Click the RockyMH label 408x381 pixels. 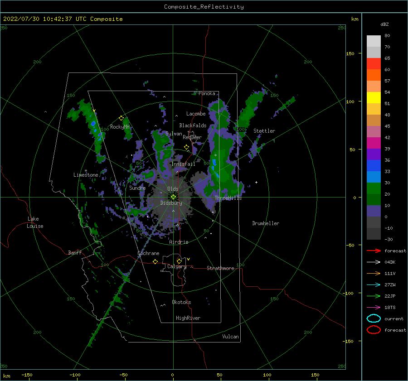(x=120, y=127)
